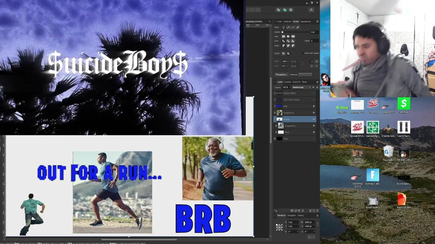Select the texture line stroke style
435x244 pixels.
(x=298, y=27)
